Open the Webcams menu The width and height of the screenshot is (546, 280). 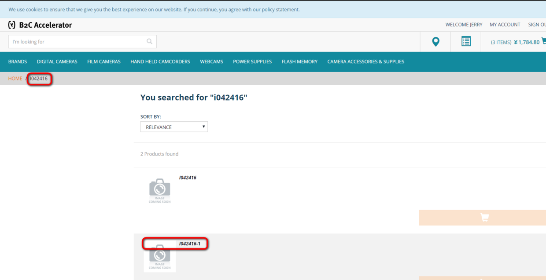pyautogui.click(x=212, y=62)
